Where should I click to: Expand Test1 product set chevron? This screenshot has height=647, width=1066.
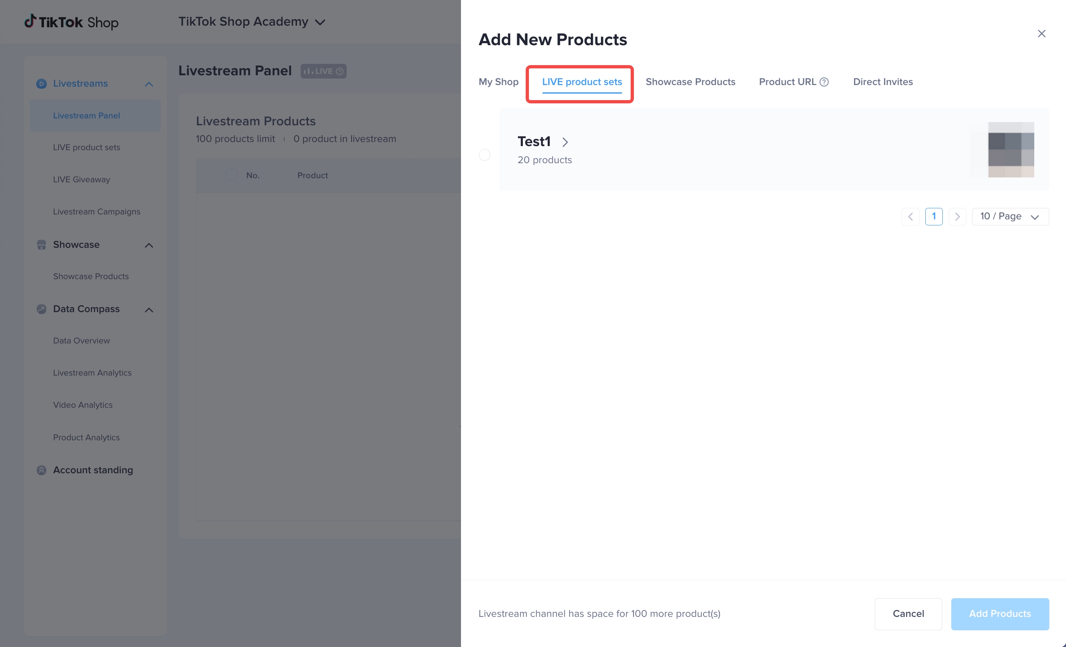click(565, 142)
